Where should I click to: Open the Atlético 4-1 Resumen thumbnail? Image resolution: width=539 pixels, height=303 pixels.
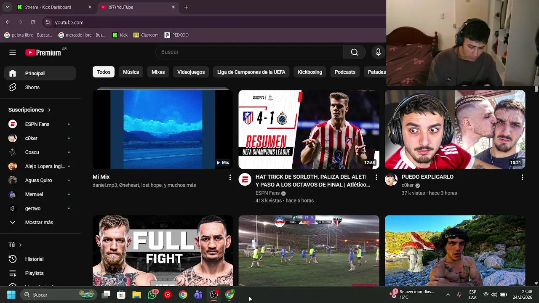[309, 129]
